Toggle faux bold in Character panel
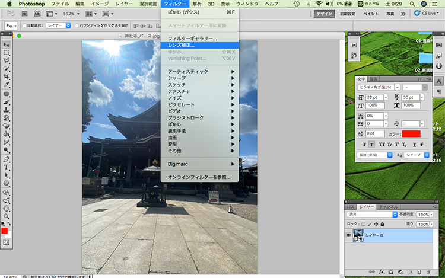The width and height of the screenshot is (445, 278). coord(364,145)
